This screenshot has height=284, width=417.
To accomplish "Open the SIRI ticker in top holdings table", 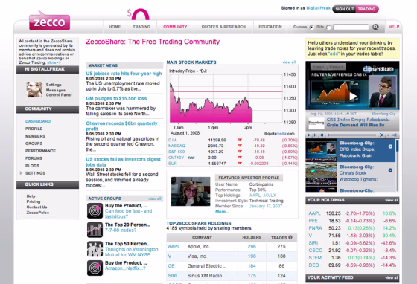I will [x=173, y=276].
